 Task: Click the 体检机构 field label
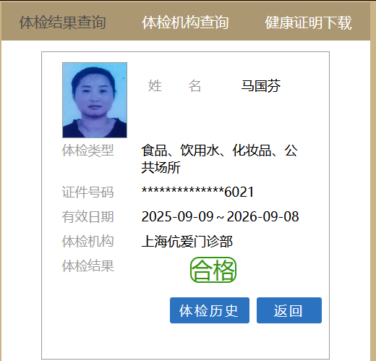click(x=87, y=242)
